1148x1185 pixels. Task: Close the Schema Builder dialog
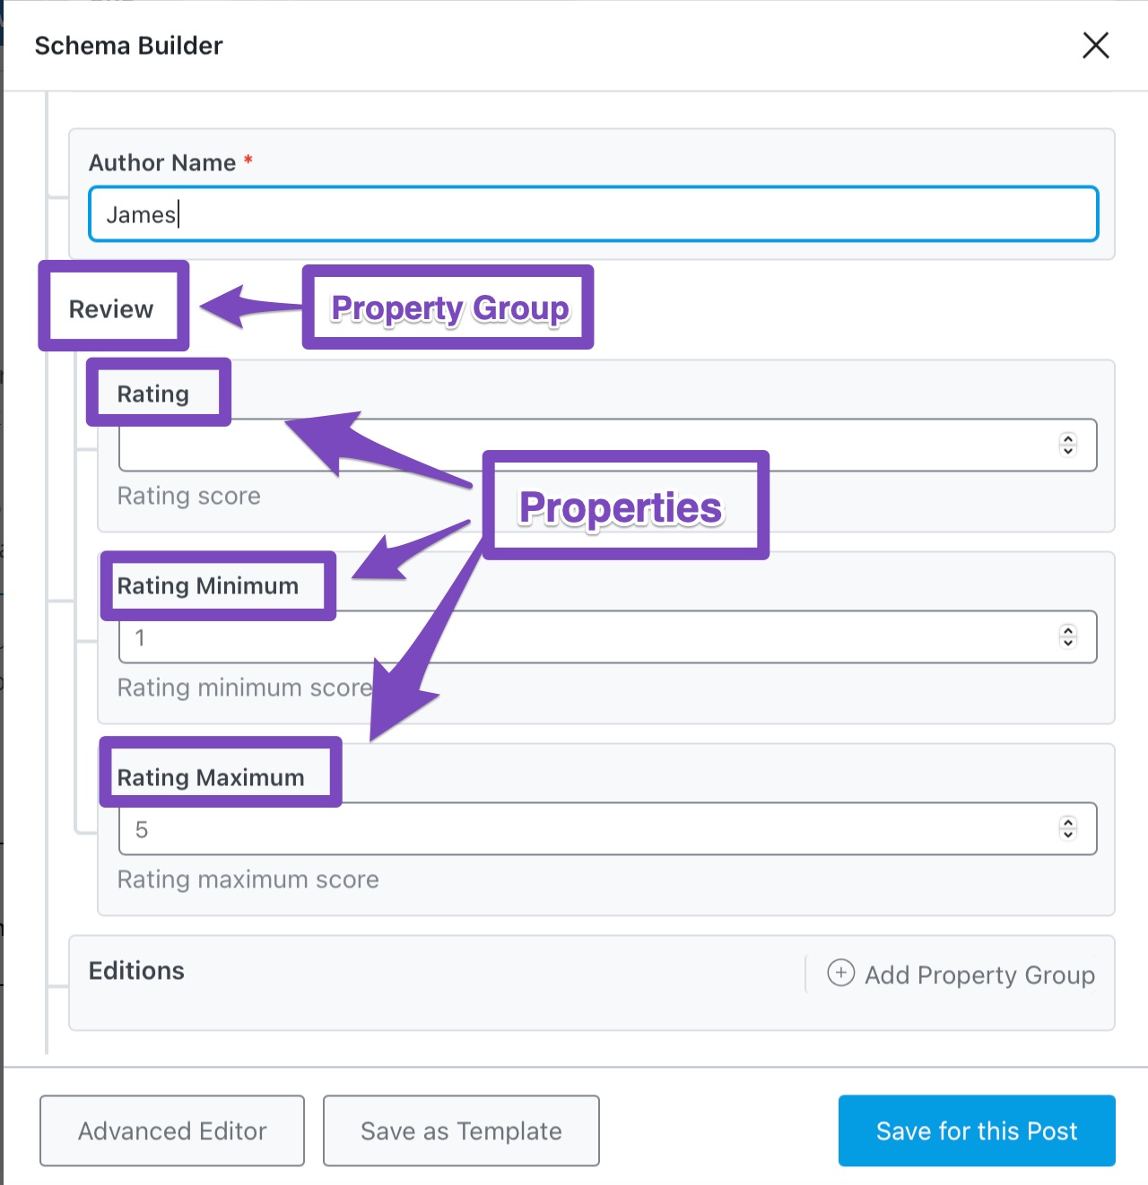(x=1095, y=45)
